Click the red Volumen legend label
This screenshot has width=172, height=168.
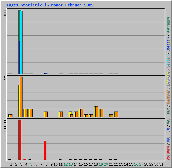click(x=168, y=153)
